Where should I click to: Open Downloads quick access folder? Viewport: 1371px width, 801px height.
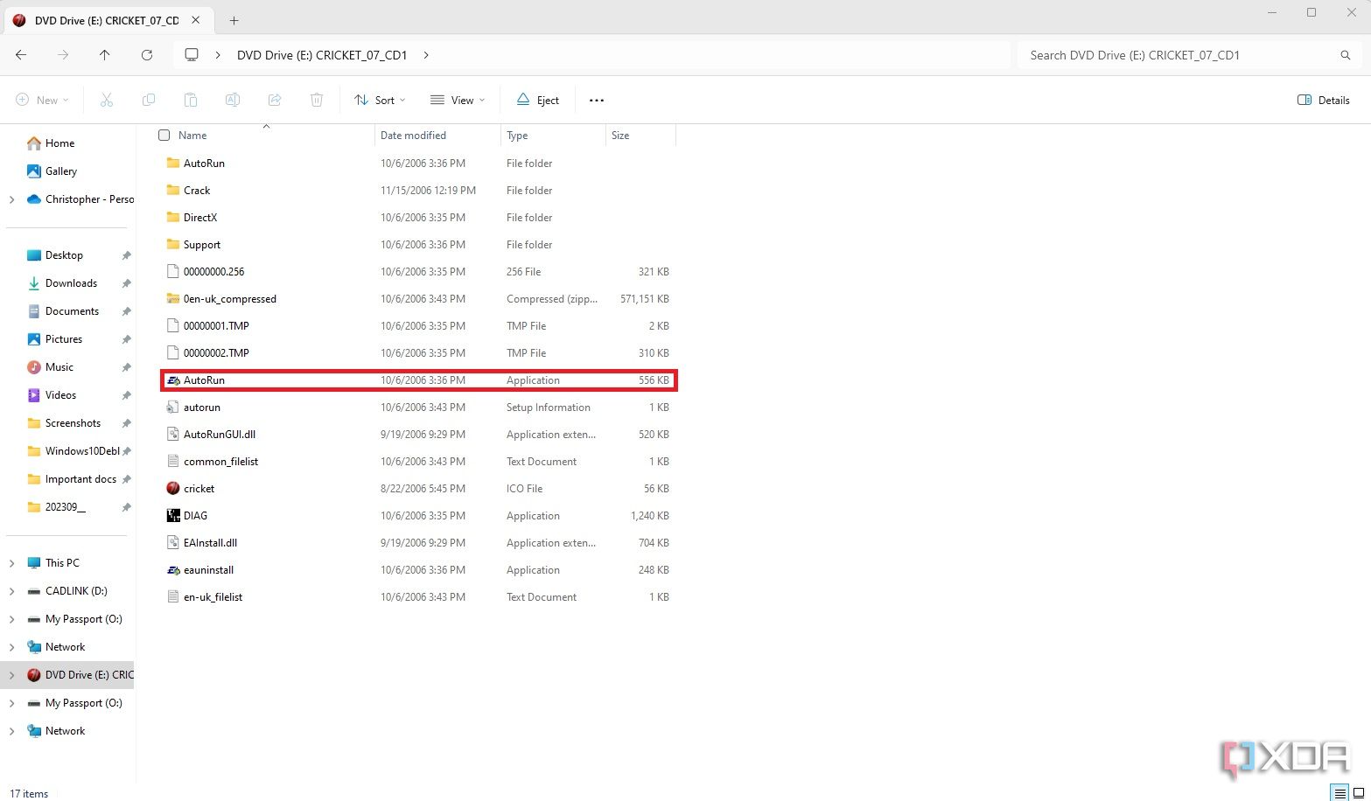coord(71,283)
